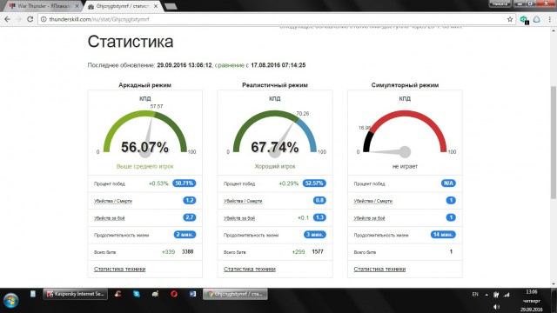The width and height of the screenshot is (557, 313).
Task: Click the page vertical scrollbar thumb
Action: 554,142
